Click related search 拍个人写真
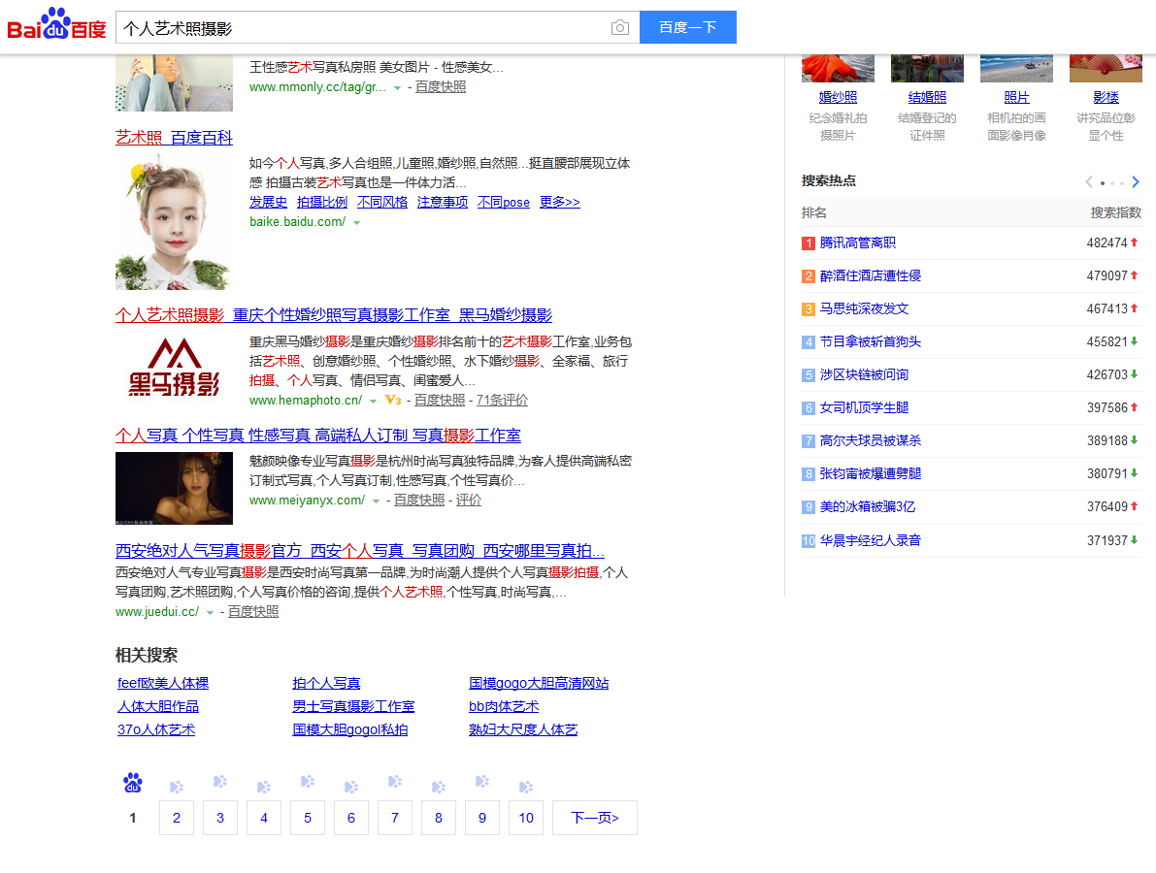The height and width of the screenshot is (873, 1156). pyautogui.click(x=326, y=684)
